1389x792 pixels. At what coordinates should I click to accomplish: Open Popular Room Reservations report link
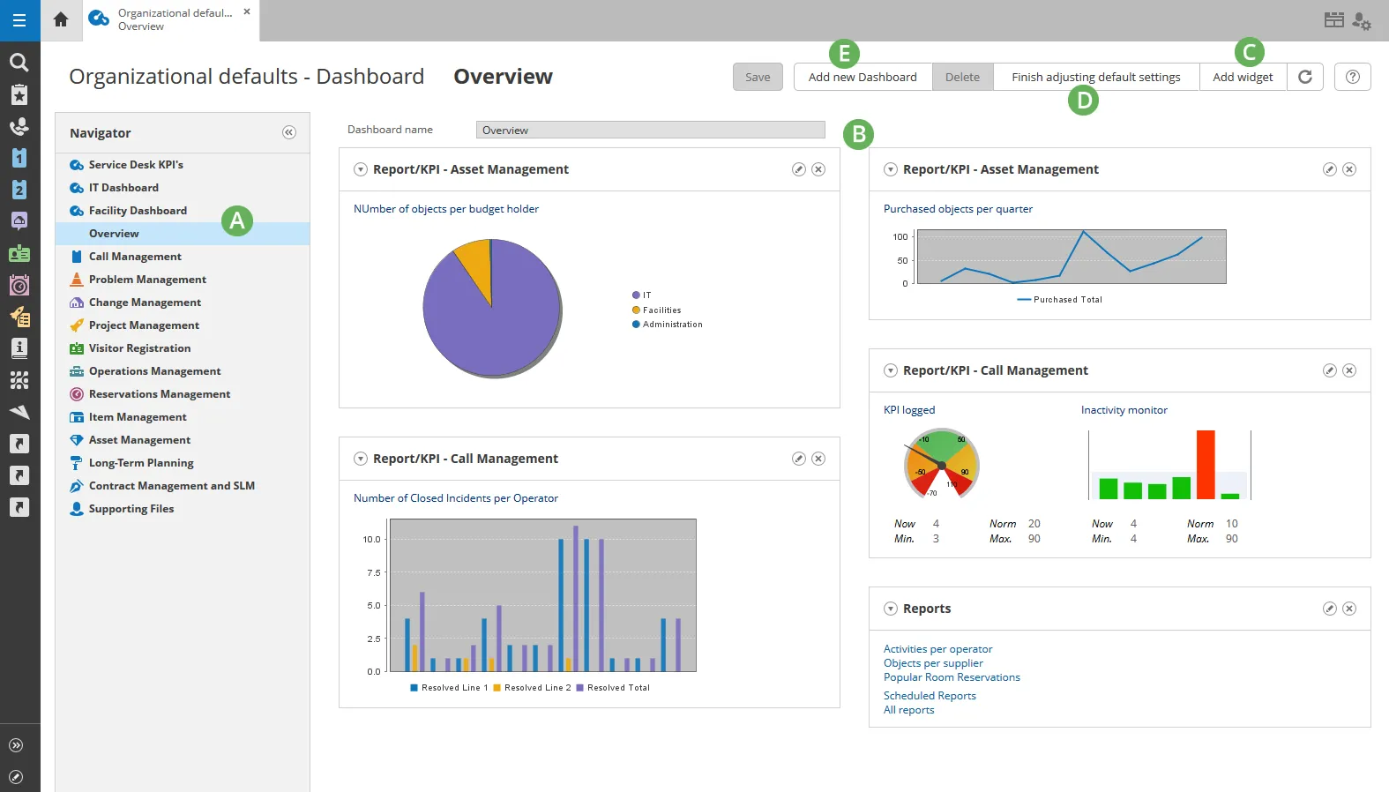(x=952, y=677)
